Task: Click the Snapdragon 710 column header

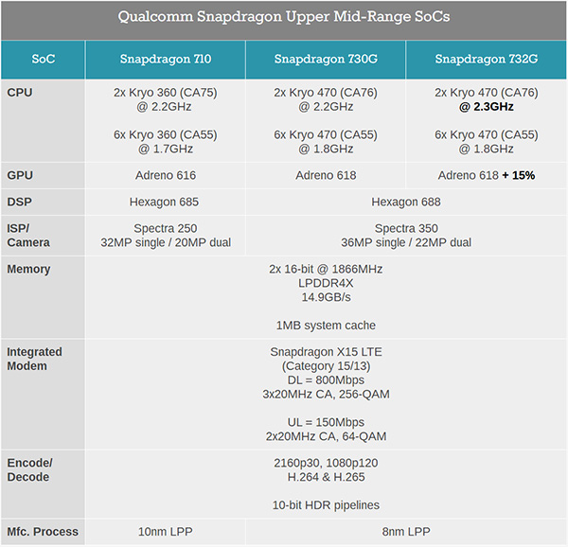Action: point(165,60)
